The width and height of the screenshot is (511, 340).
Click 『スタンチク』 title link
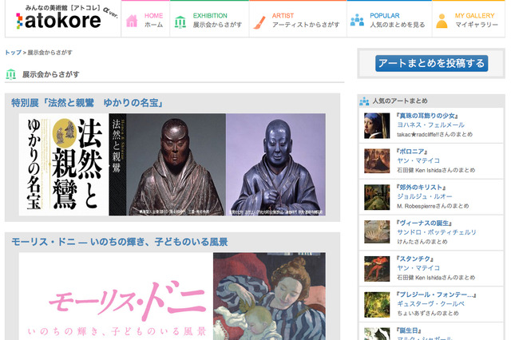pyautogui.click(x=415, y=259)
